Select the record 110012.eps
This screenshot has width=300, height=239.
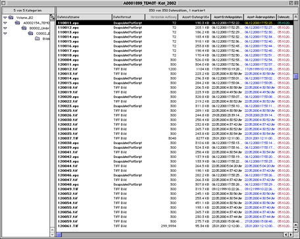pyautogui.click(x=174, y=28)
